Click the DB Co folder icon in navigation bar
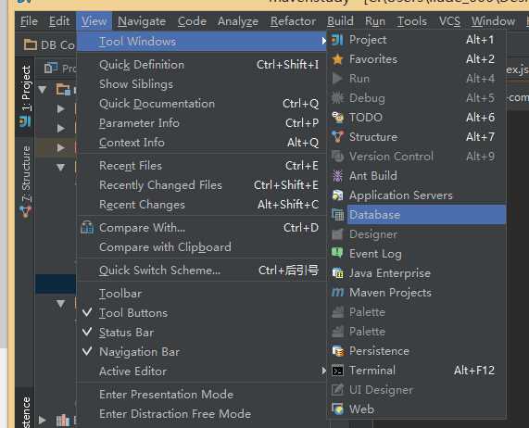Viewport: 529px width, 428px height. click(x=30, y=44)
